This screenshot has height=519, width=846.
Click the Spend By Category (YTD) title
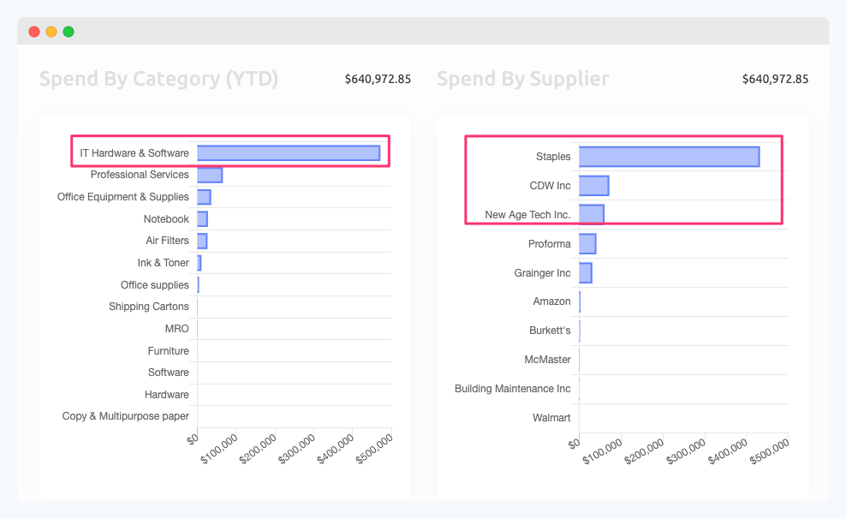158,78
